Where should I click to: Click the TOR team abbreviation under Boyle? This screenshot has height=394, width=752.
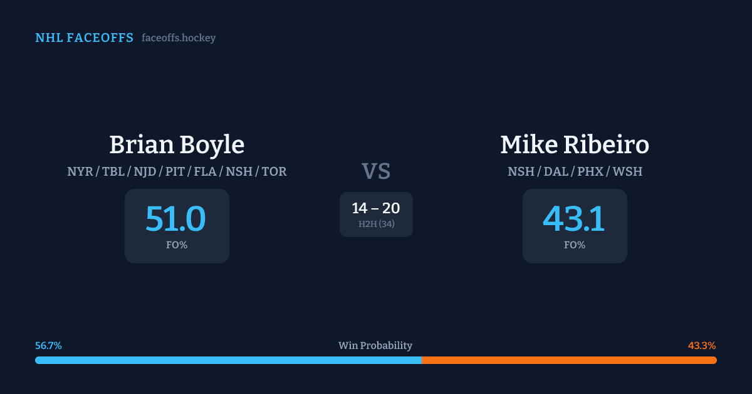coord(274,171)
